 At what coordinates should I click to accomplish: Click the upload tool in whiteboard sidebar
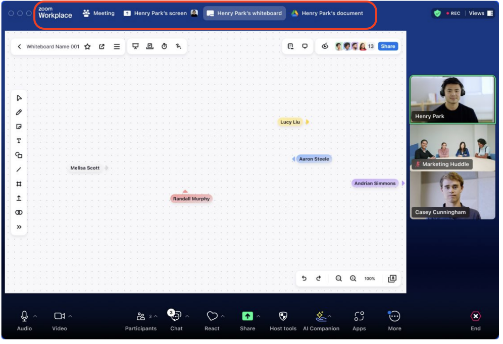pyautogui.click(x=19, y=198)
